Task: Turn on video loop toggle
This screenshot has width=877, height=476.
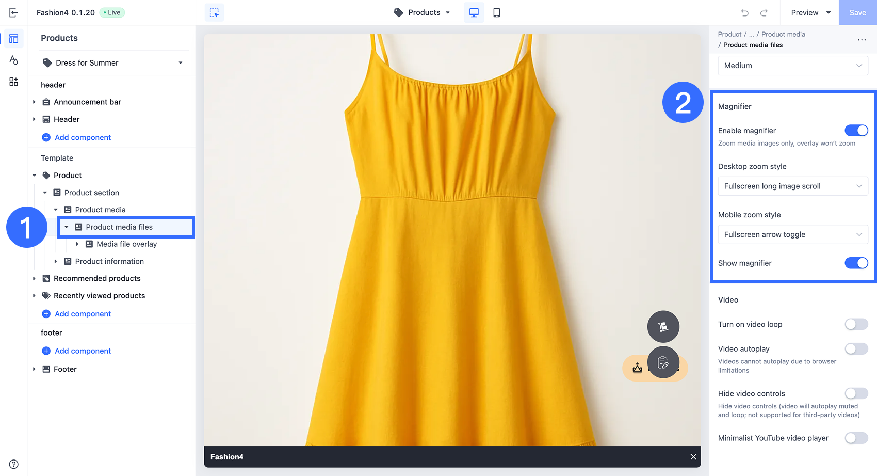Action: (856, 324)
